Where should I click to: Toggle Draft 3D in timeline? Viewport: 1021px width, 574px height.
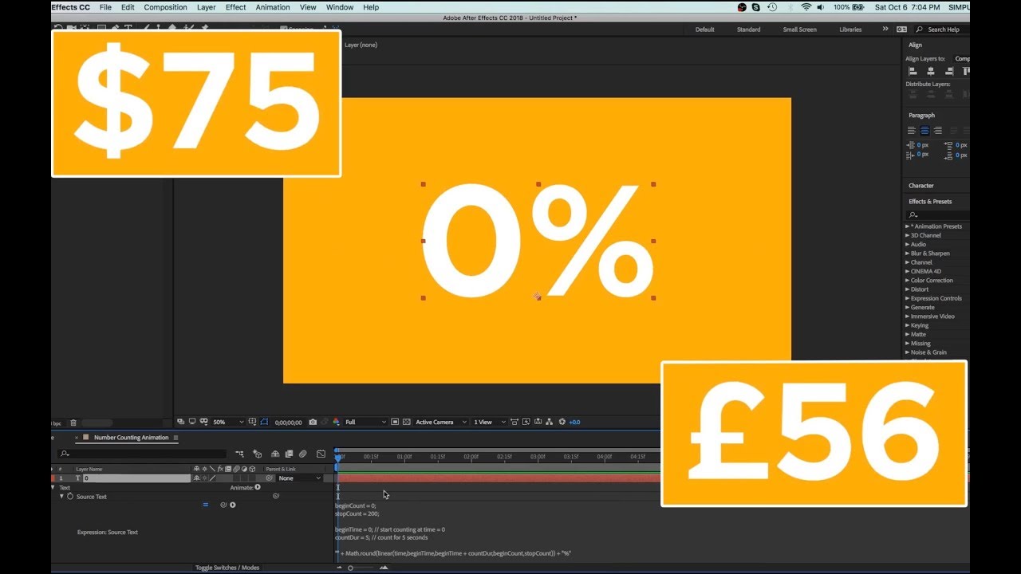[x=257, y=454]
